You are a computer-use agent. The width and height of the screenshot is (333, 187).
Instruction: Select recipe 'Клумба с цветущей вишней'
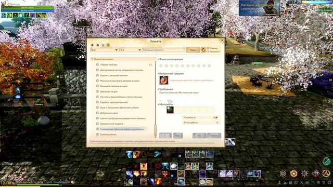coord(114,102)
